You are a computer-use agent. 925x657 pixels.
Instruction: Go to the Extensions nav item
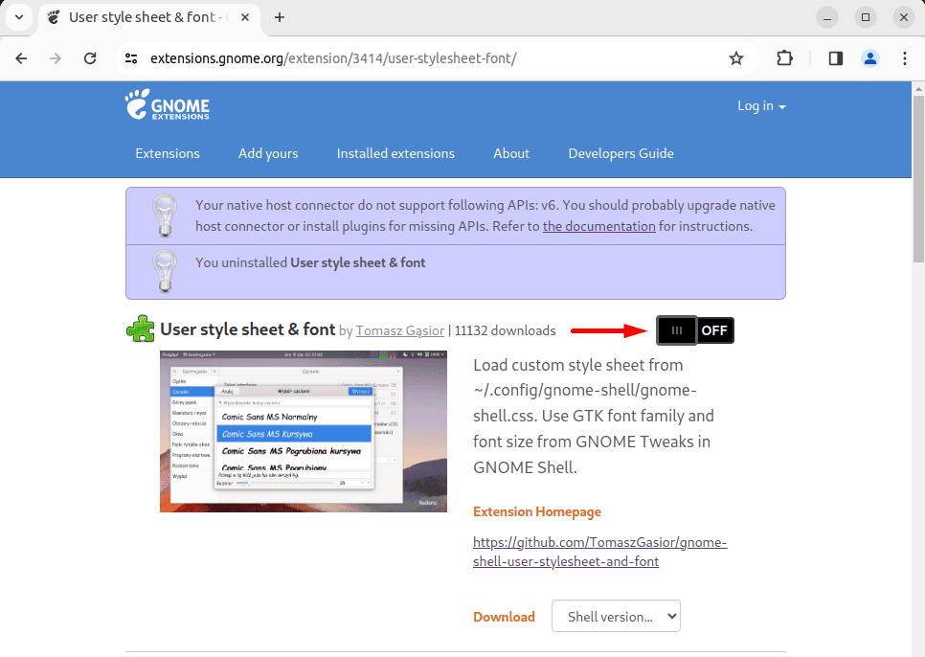coord(168,153)
